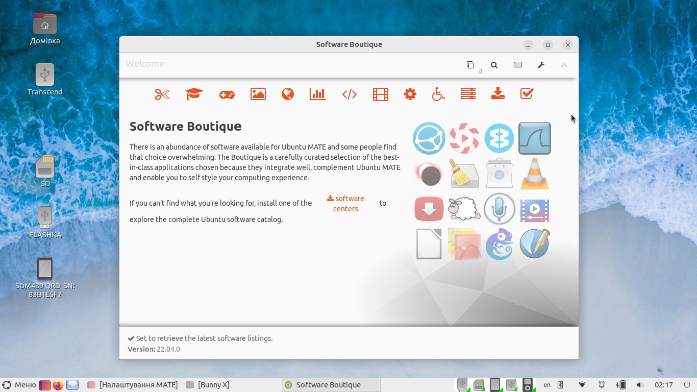Open the Bluetooth tray icon
Image resolution: width=697 pixels, height=392 pixels.
pos(560,385)
